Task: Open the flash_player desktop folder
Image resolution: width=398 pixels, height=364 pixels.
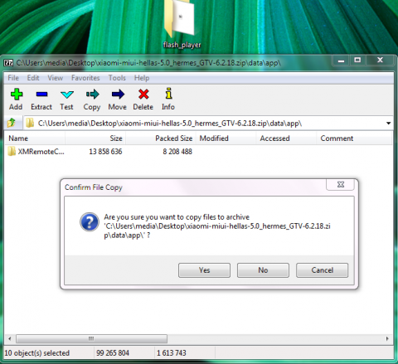Action: [x=182, y=24]
